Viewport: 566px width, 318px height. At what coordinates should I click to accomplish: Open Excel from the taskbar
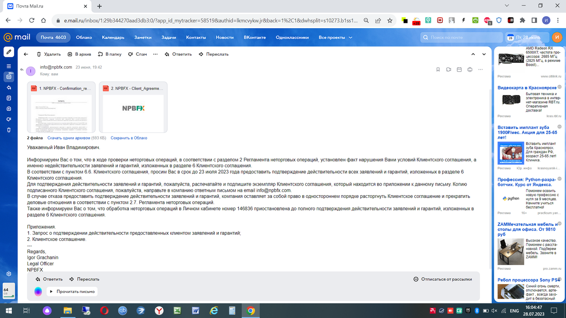click(x=177, y=311)
